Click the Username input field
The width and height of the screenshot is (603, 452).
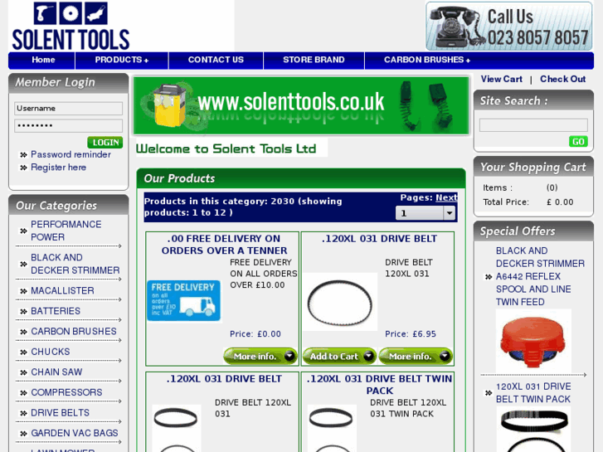(69, 109)
